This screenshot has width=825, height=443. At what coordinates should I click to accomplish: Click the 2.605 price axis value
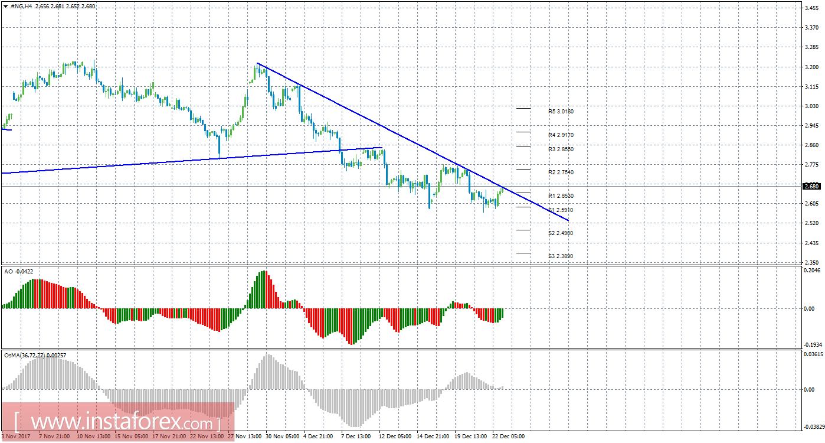click(812, 204)
